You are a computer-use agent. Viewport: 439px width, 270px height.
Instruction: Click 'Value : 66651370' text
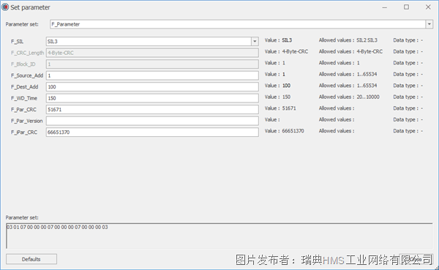(284, 131)
